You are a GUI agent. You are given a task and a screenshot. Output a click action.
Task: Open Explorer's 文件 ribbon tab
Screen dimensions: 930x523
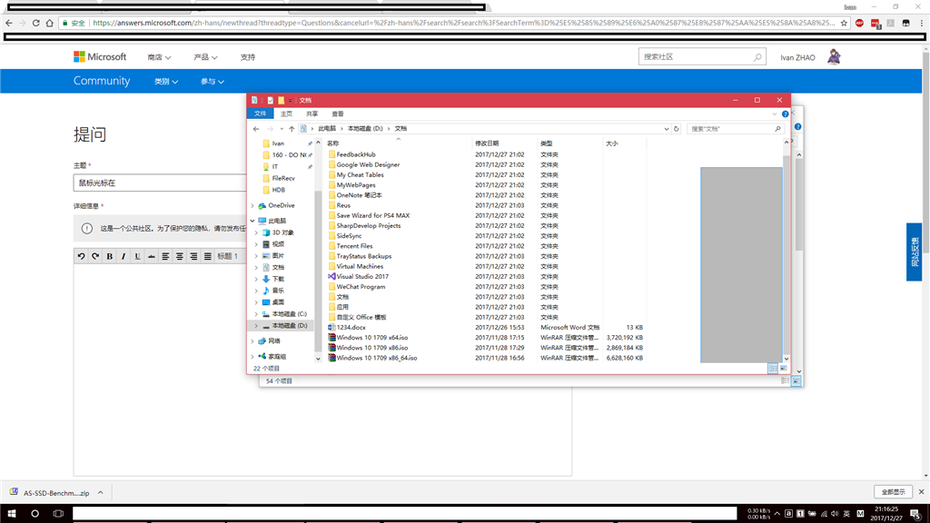[261, 113]
